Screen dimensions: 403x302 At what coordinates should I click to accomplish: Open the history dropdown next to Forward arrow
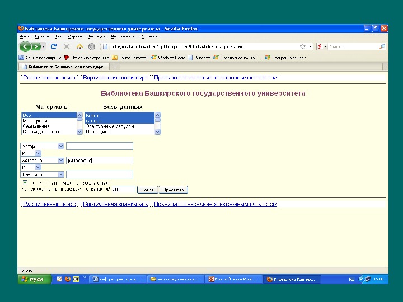[x=44, y=47]
